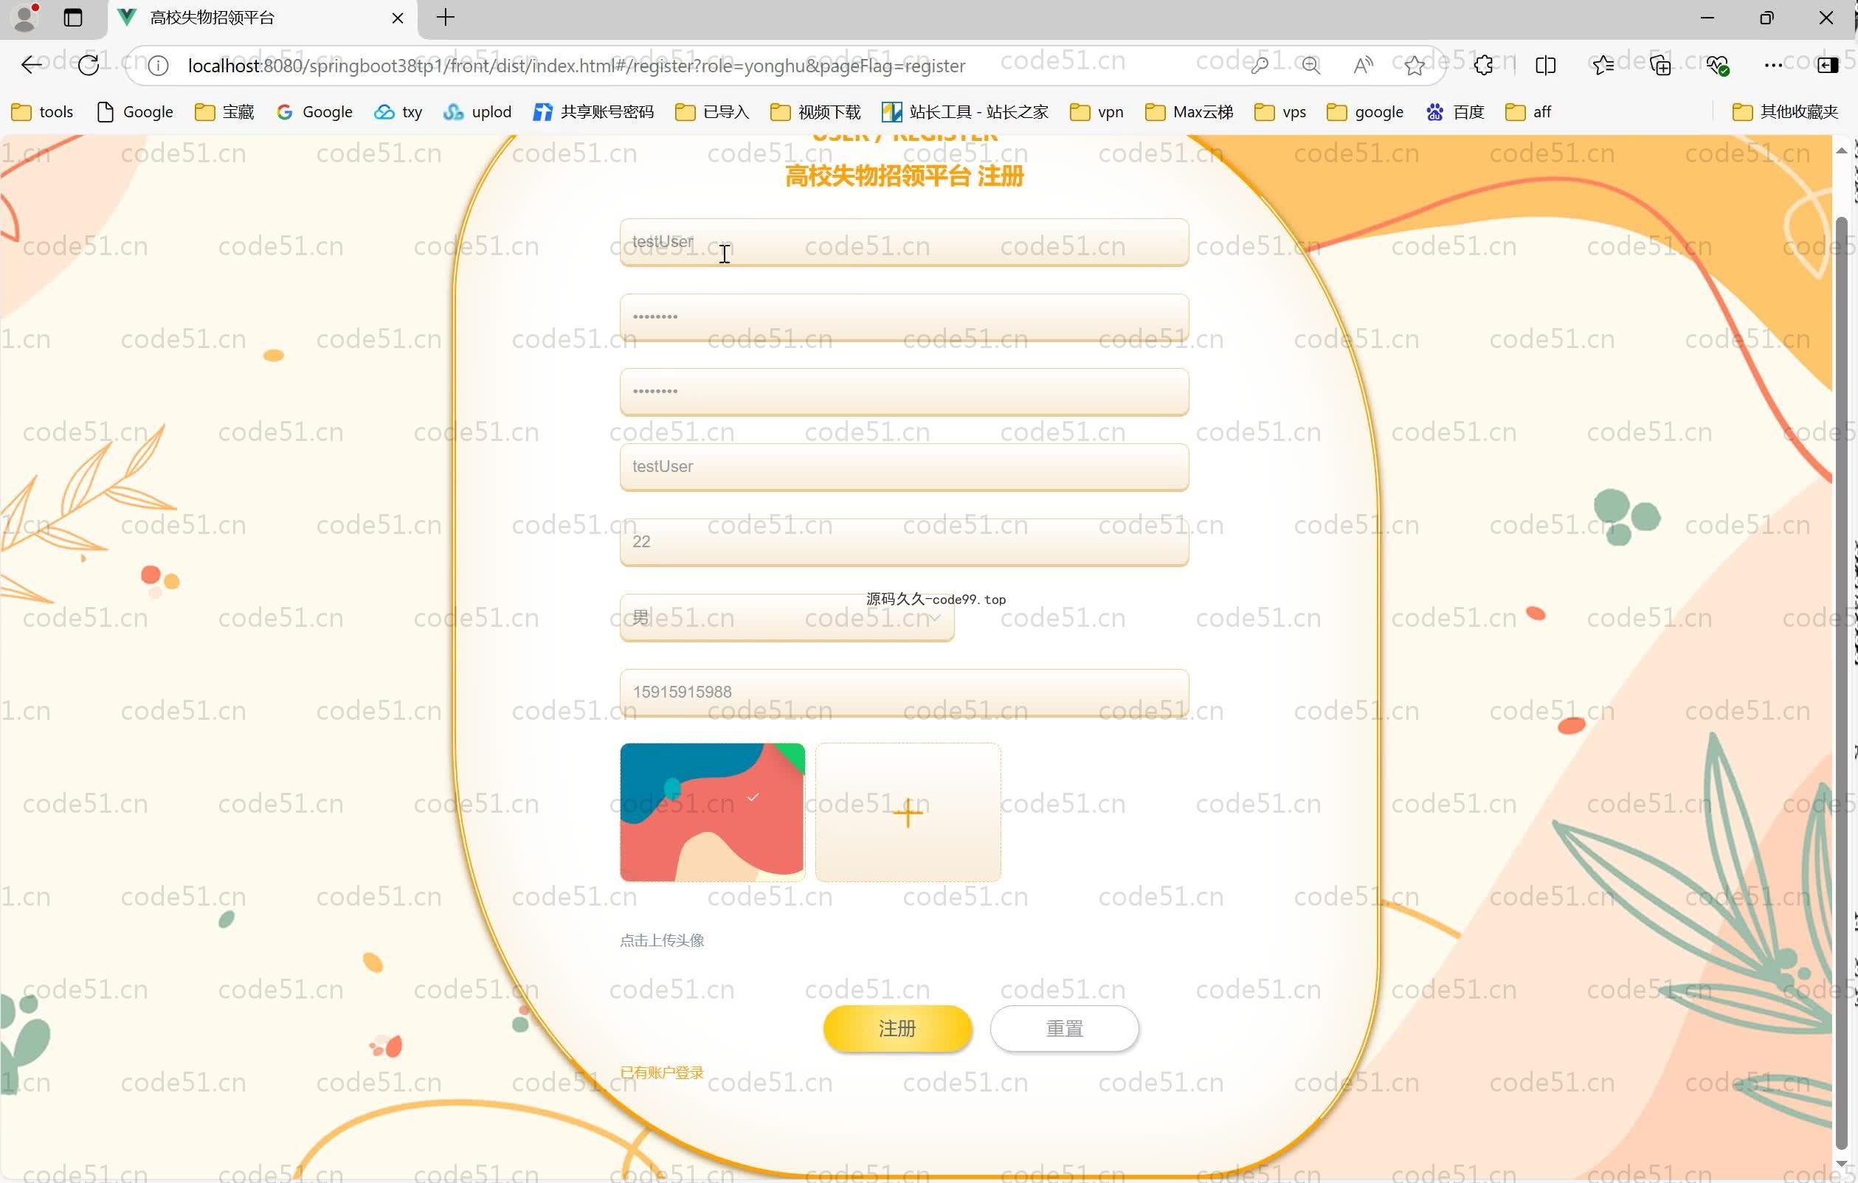This screenshot has height=1183, width=1858.
Task: Open the Google bookmark with page icon
Action: coord(135,112)
